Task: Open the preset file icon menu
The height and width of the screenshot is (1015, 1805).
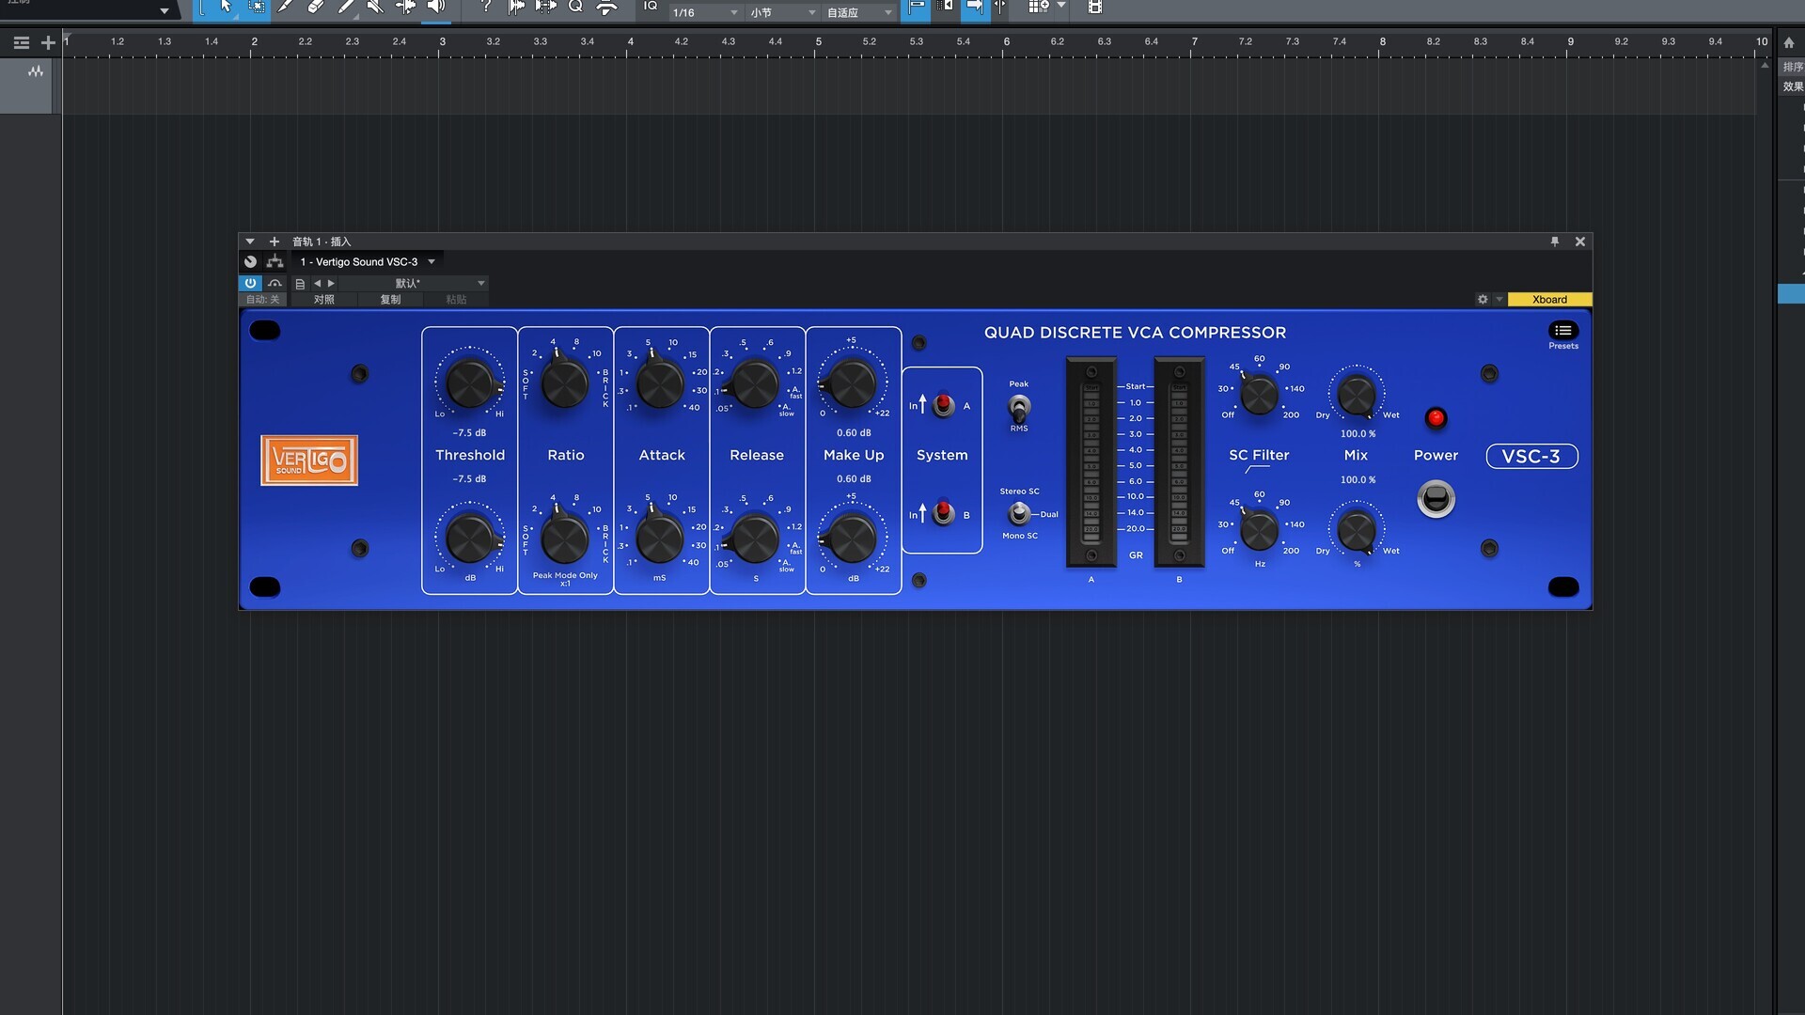Action: [300, 283]
